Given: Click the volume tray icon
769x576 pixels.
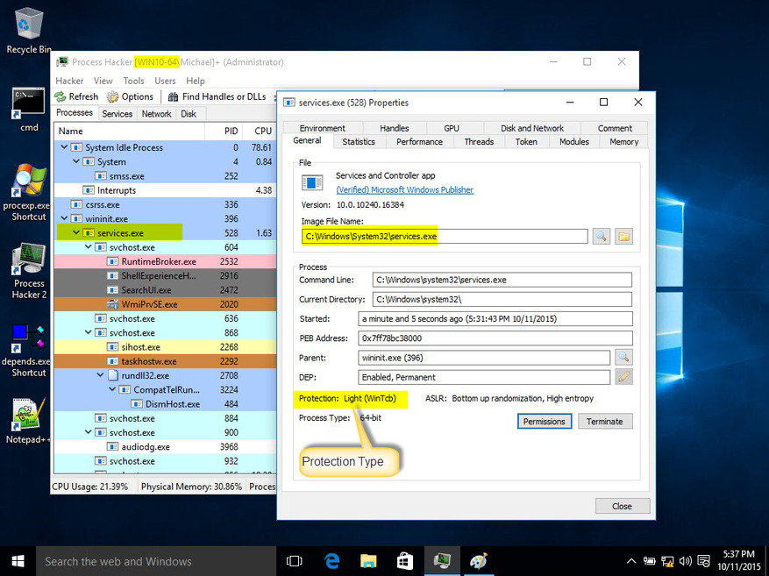Looking at the screenshot, I should 686,561.
